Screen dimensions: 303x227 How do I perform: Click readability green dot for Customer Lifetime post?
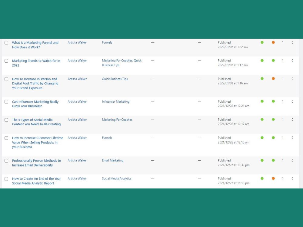pyautogui.click(x=273, y=138)
